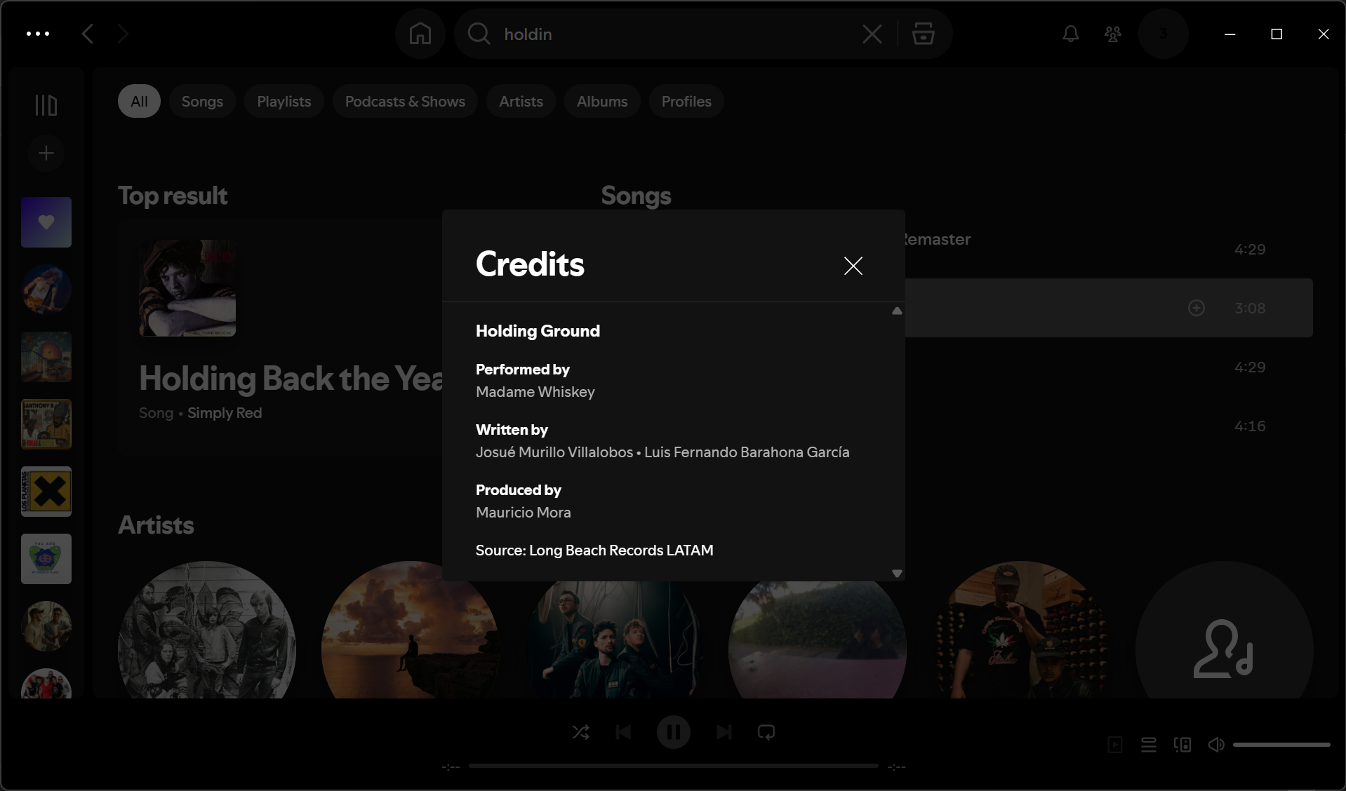Mute the volume speaker icon
Screen dimensions: 1346x791
coord(1216,745)
